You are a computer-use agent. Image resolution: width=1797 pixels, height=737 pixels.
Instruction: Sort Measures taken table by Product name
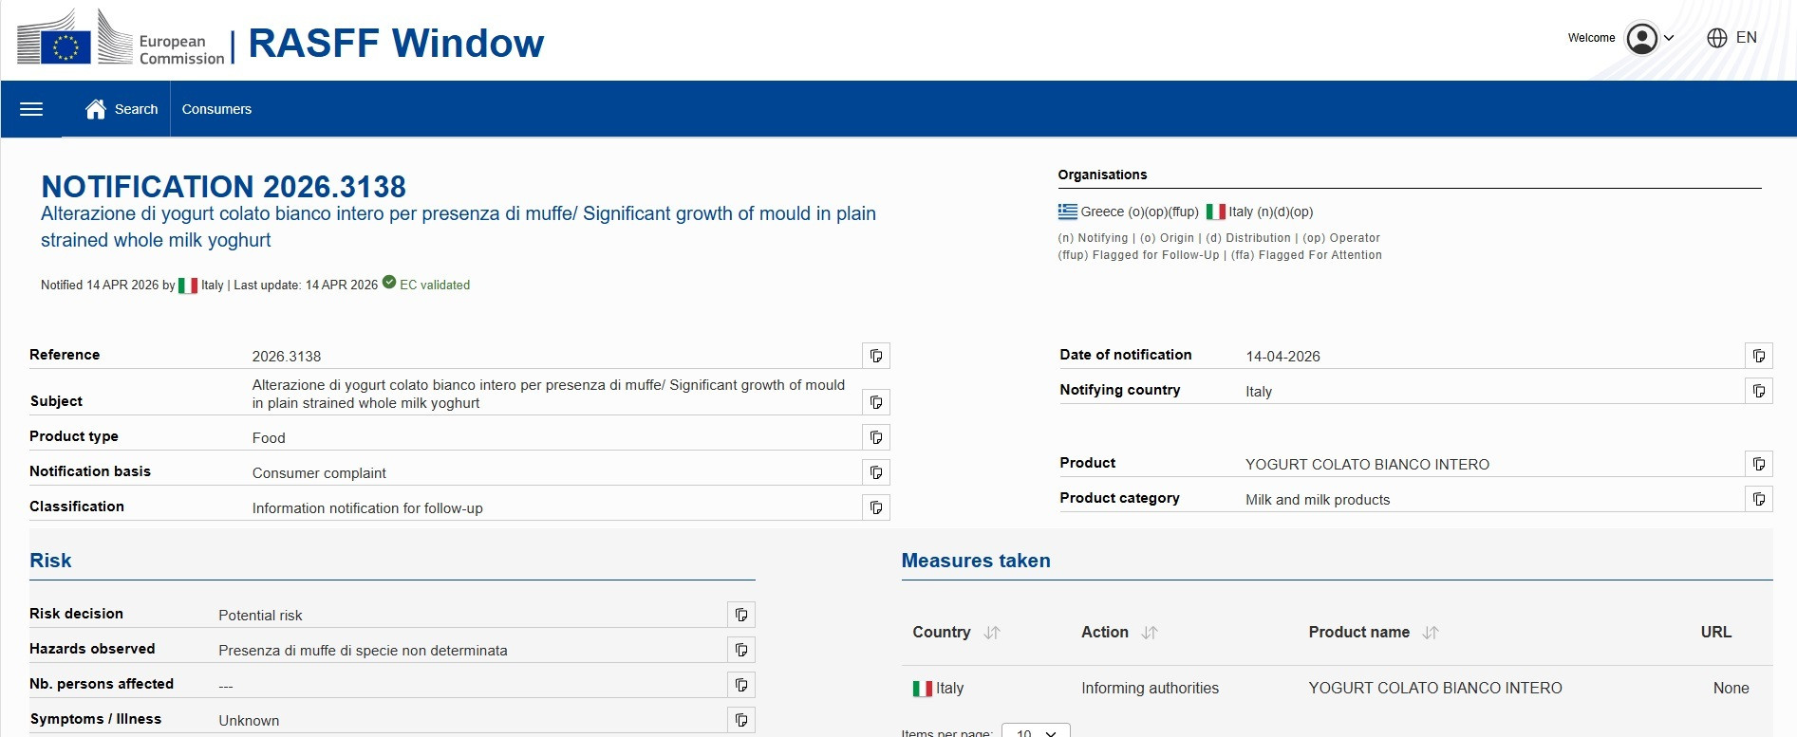1431,633
